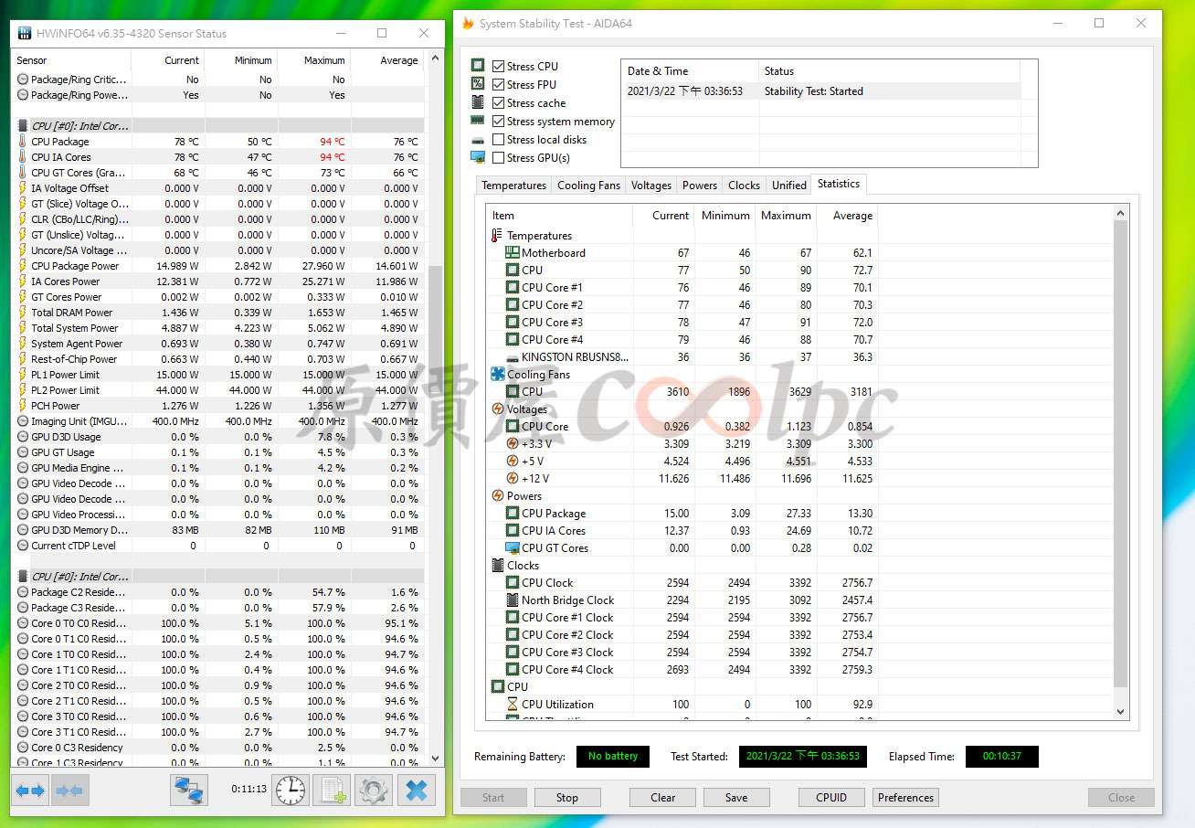The width and height of the screenshot is (1195, 828).
Task: Click the expand columns arrows icon in HWiNFO
Action: tap(30, 791)
